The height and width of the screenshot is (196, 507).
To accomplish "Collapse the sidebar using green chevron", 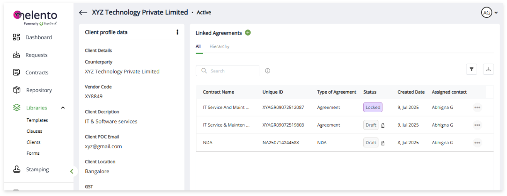I will (72, 171).
